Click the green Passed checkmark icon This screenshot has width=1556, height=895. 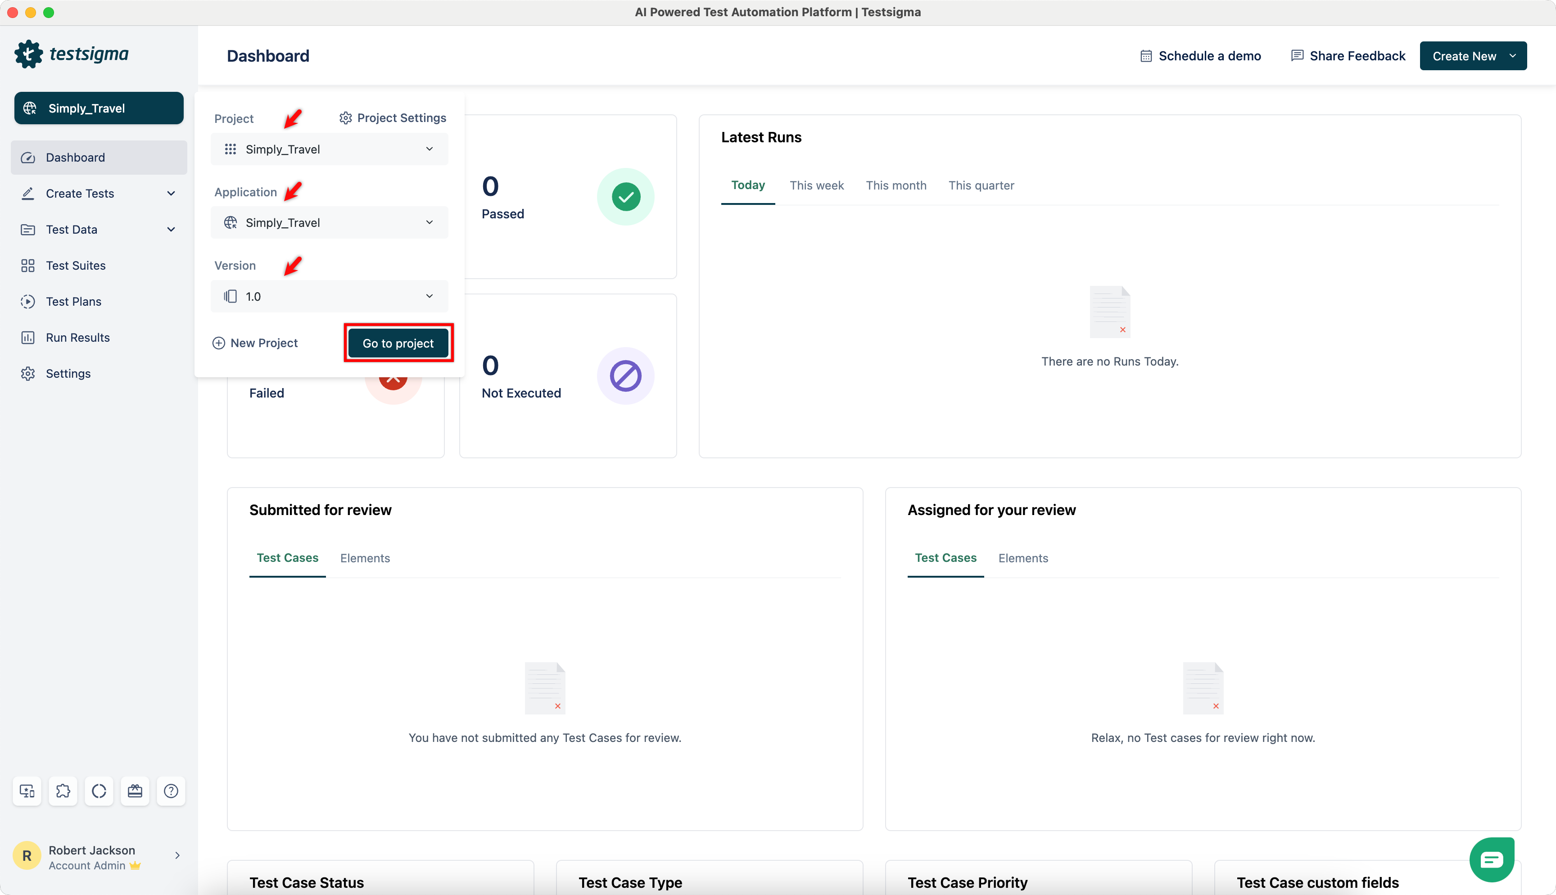(x=625, y=197)
